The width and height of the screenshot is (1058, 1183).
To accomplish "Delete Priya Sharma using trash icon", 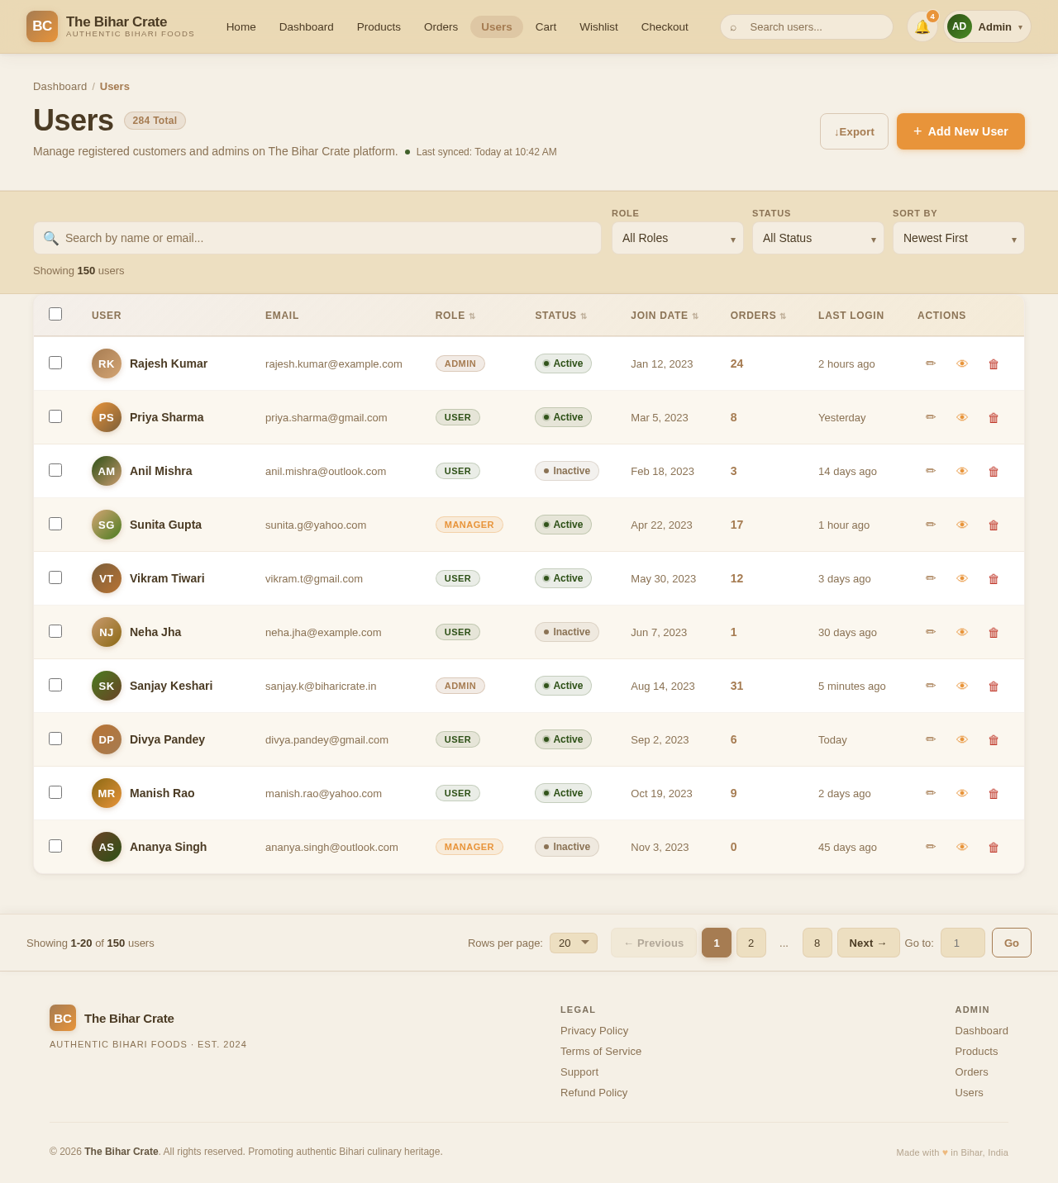I will (x=994, y=417).
